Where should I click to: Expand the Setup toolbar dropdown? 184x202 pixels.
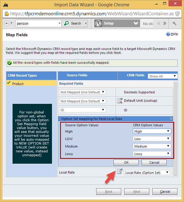coord(136,23)
